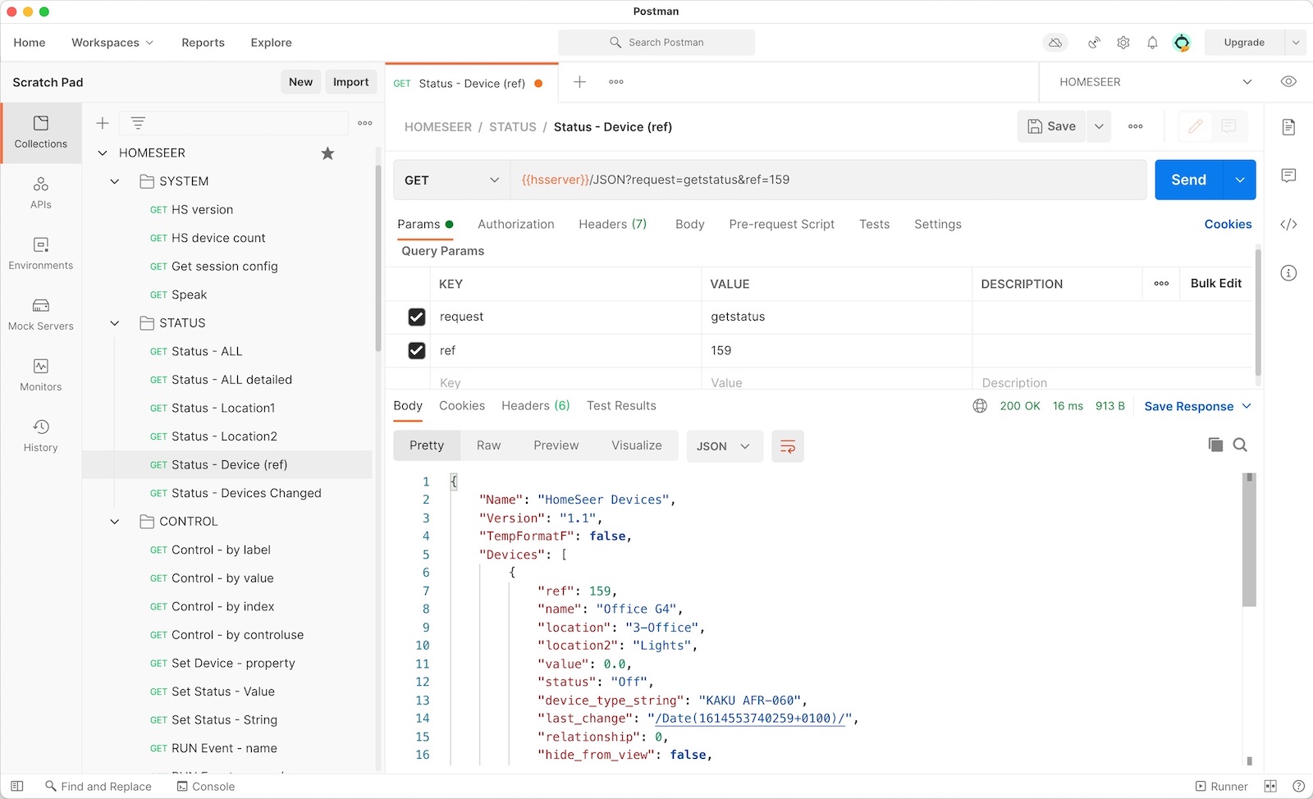Open the settings gear icon
The image size is (1313, 799).
pyautogui.click(x=1123, y=43)
